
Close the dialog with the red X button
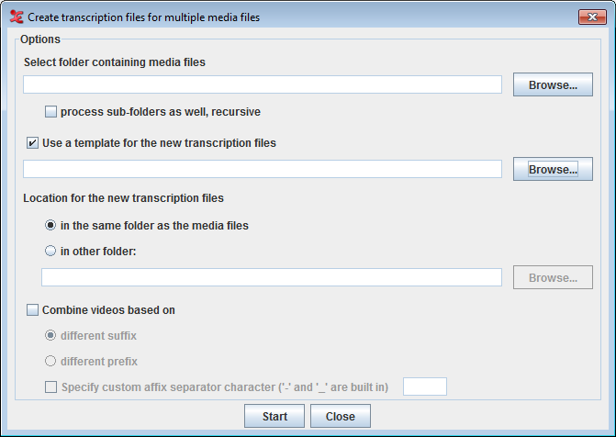pyautogui.click(x=592, y=17)
